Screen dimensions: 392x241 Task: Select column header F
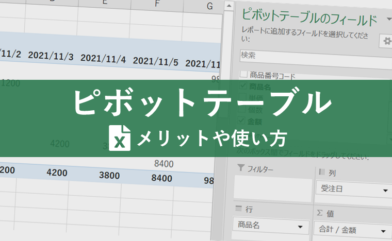point(157,4)
